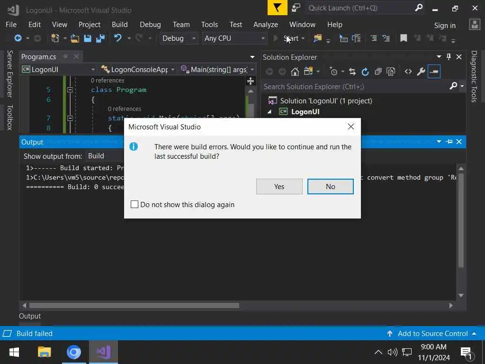Undo the last action via the toolbar icon

[117, 38]
